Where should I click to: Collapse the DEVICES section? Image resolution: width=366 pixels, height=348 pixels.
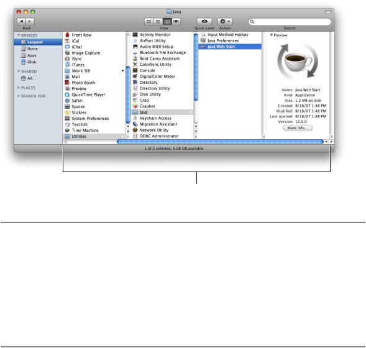pyautogui.click(x=19, y=35)
